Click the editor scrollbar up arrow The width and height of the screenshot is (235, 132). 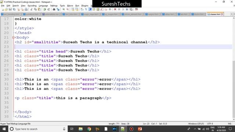[x=234, y=18]
